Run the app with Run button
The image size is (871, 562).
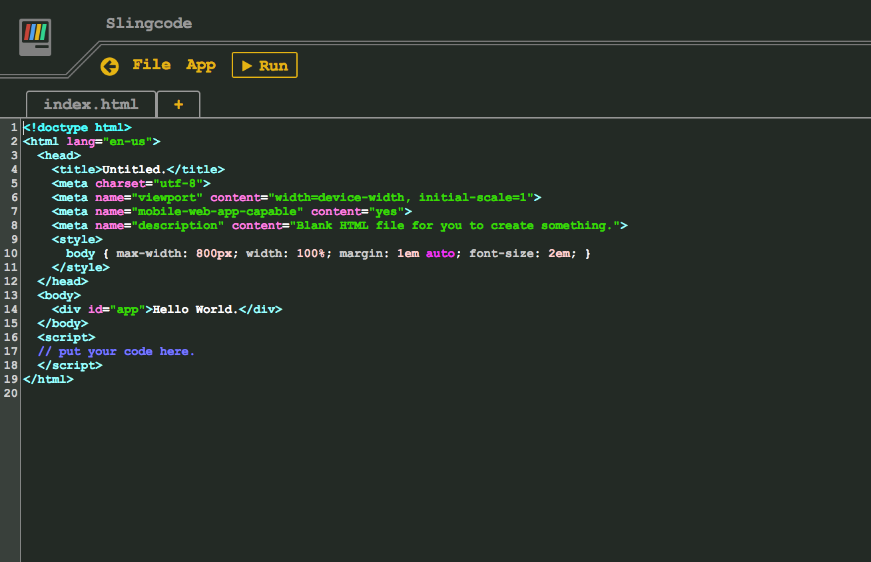(x=264, y=65)
